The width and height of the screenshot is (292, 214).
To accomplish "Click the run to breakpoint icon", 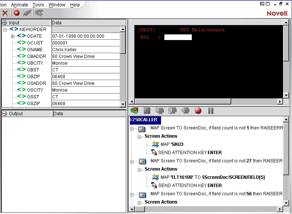I will 185,111.
